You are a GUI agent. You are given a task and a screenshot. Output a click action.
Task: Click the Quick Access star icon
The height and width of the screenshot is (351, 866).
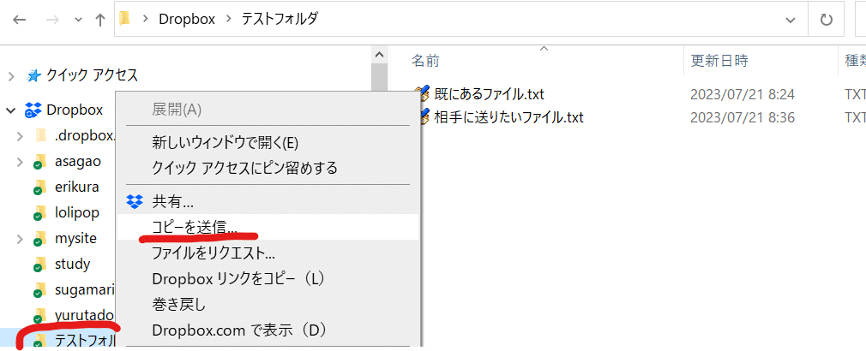33,75
